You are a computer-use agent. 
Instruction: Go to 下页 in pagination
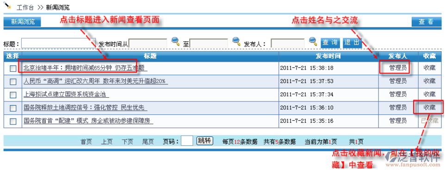127,142
